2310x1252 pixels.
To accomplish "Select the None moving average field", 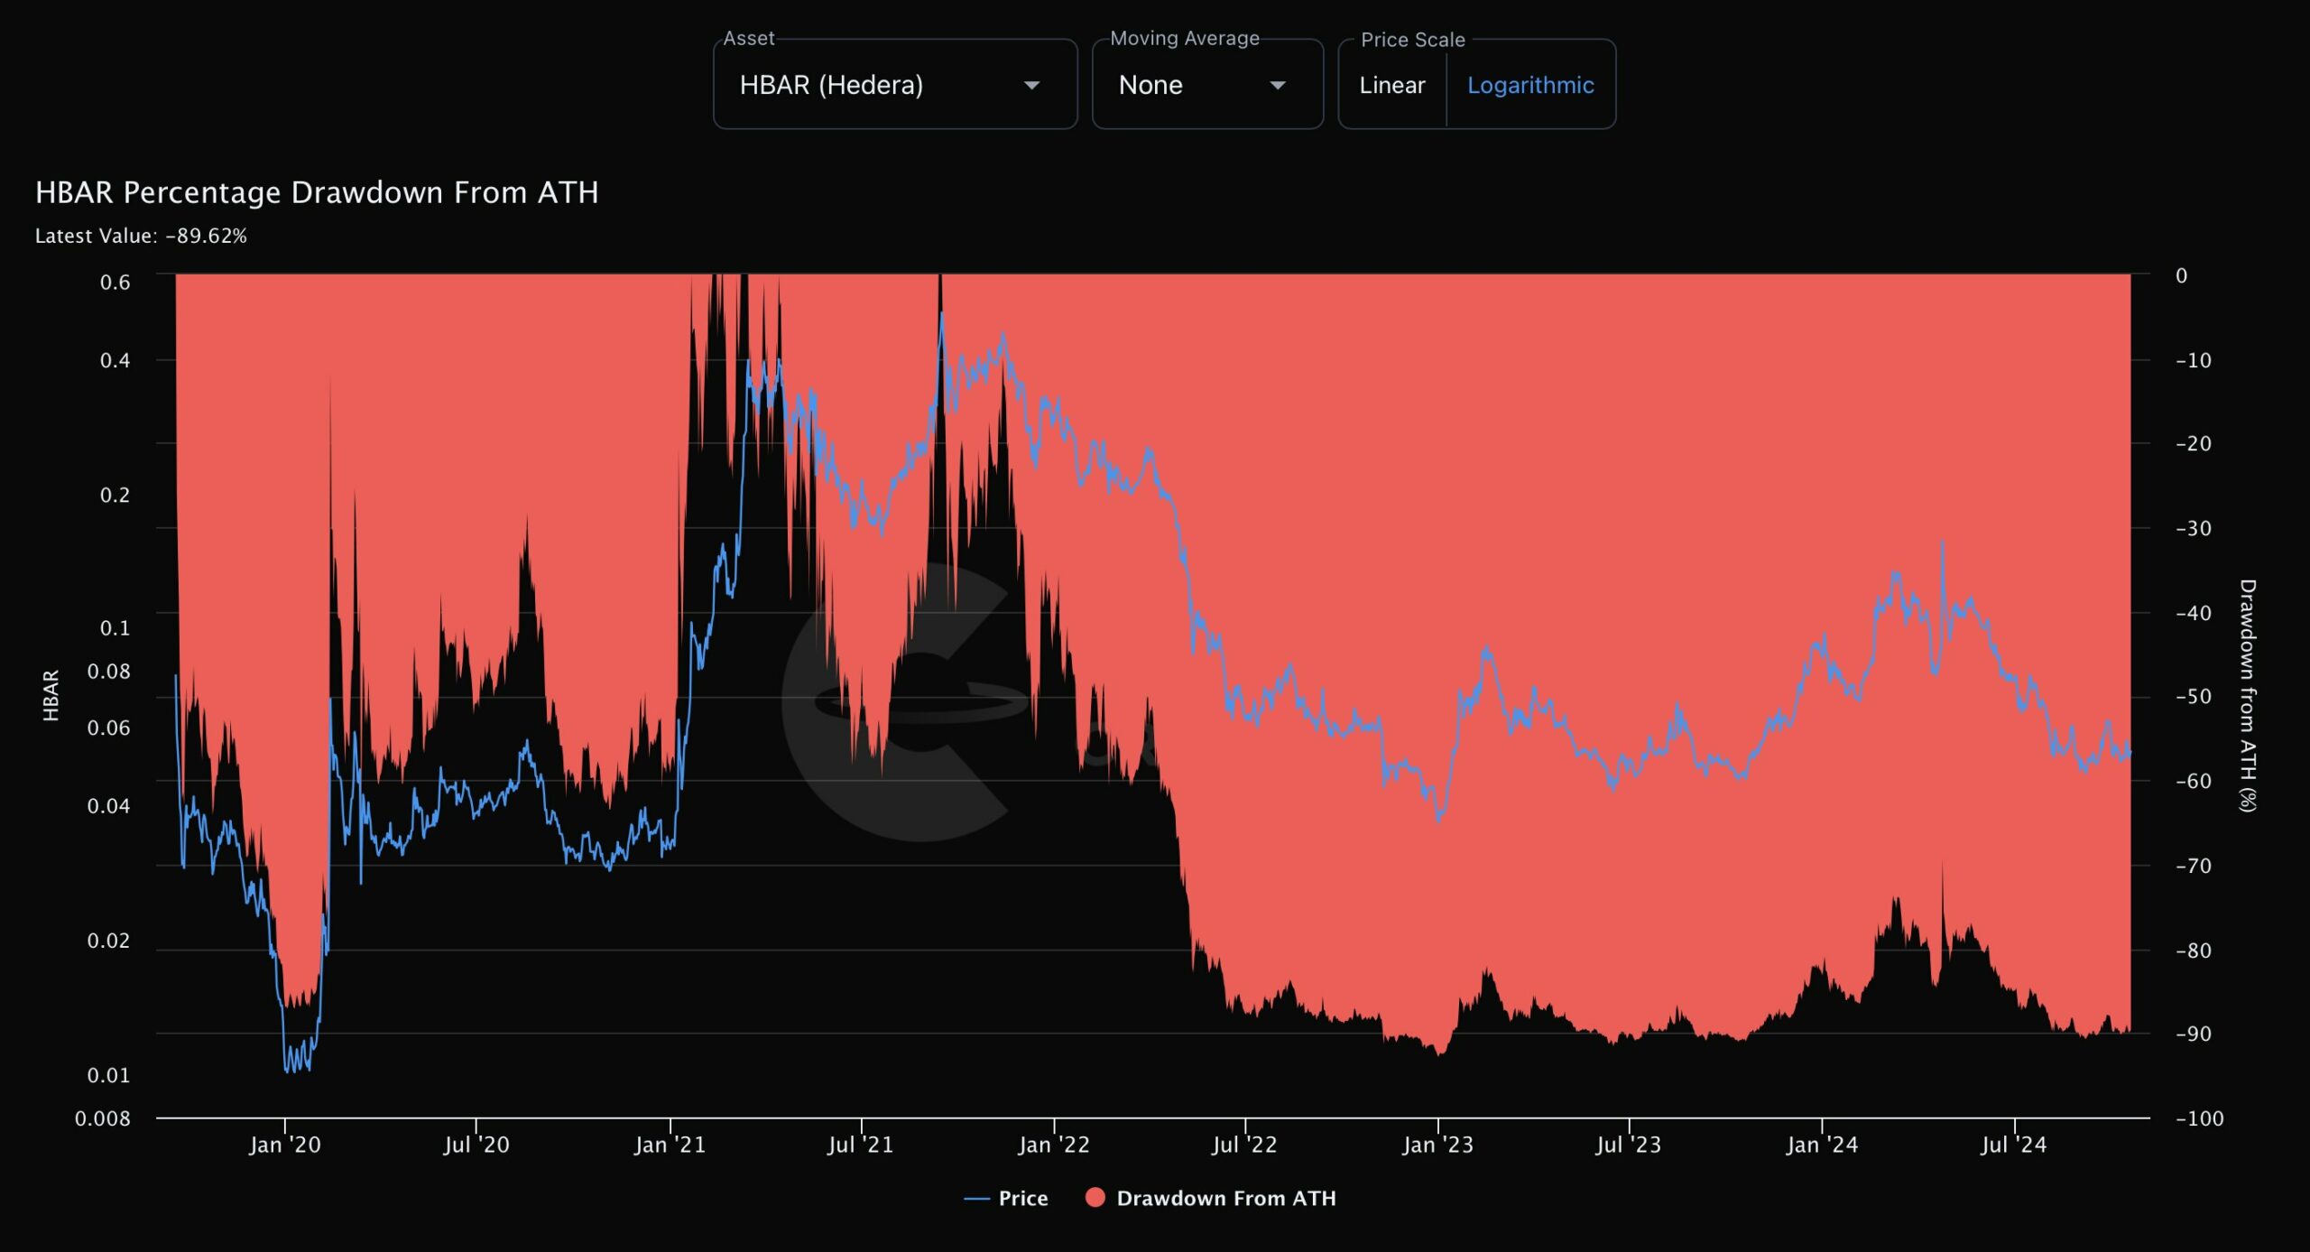I will coord(1150,85).
